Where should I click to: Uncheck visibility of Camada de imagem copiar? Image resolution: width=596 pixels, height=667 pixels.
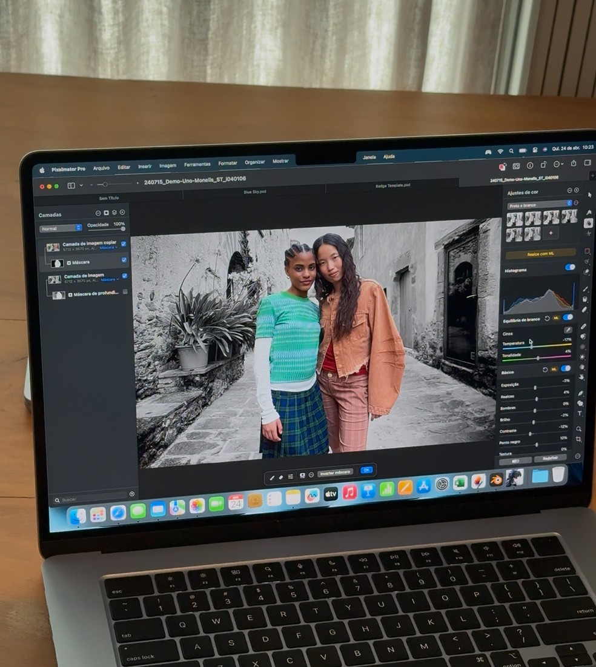(x=124, y=244)
